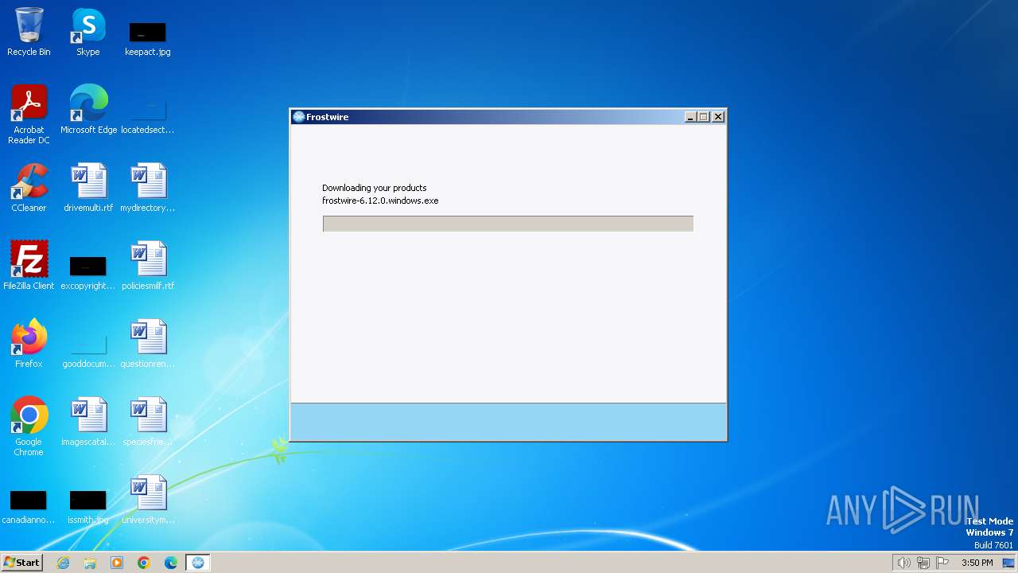Launch Firefox from the desktop

point(29,343)
